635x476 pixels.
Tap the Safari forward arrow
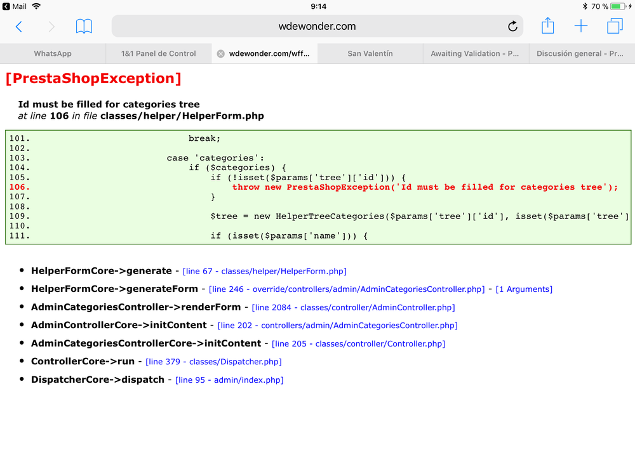click(51, 27)
